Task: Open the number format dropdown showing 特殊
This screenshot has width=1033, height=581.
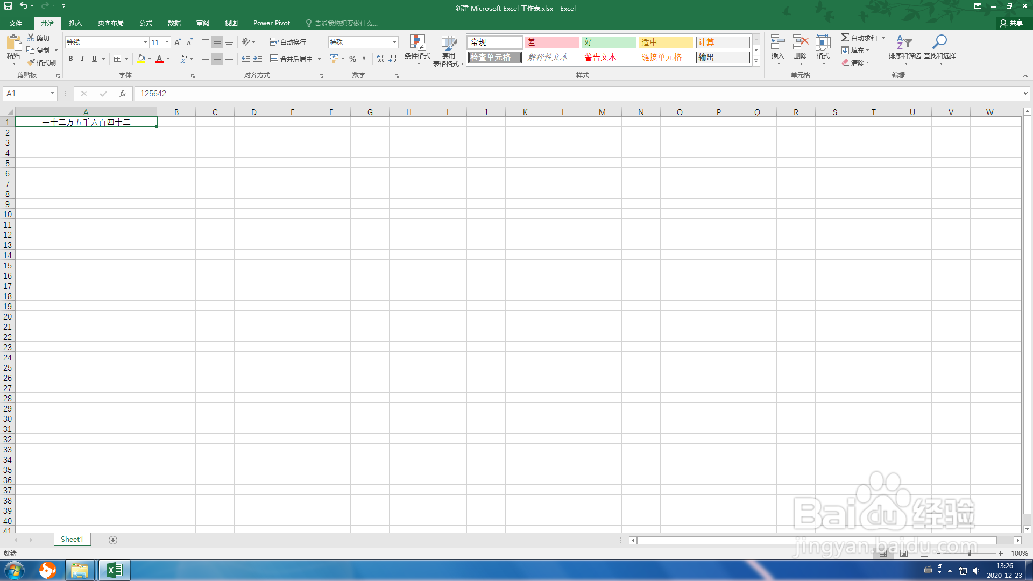Action: coord(394,42)
